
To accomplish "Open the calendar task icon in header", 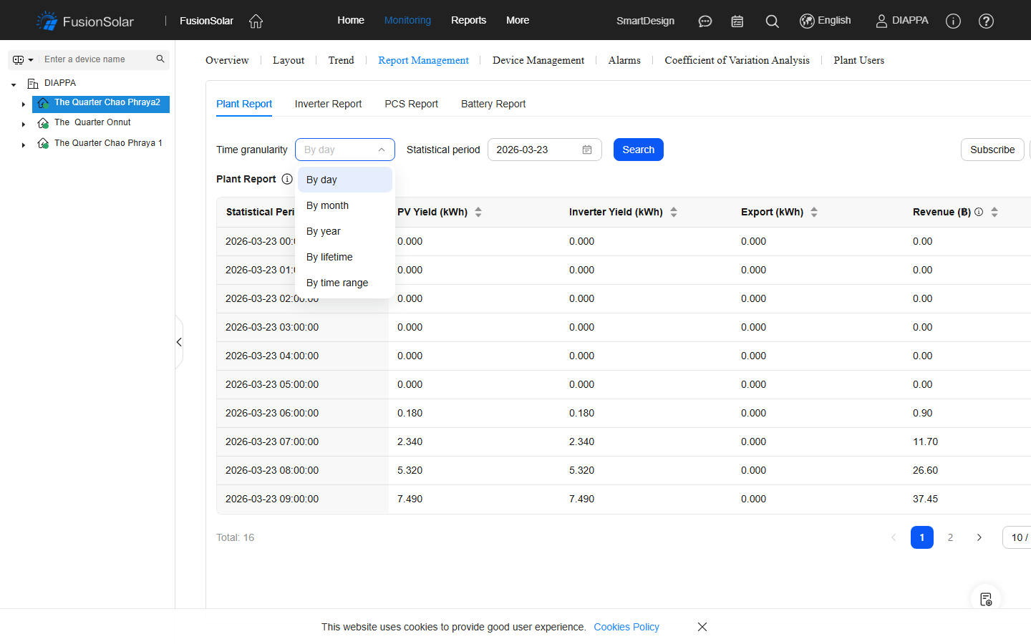I will coord(737,21).
